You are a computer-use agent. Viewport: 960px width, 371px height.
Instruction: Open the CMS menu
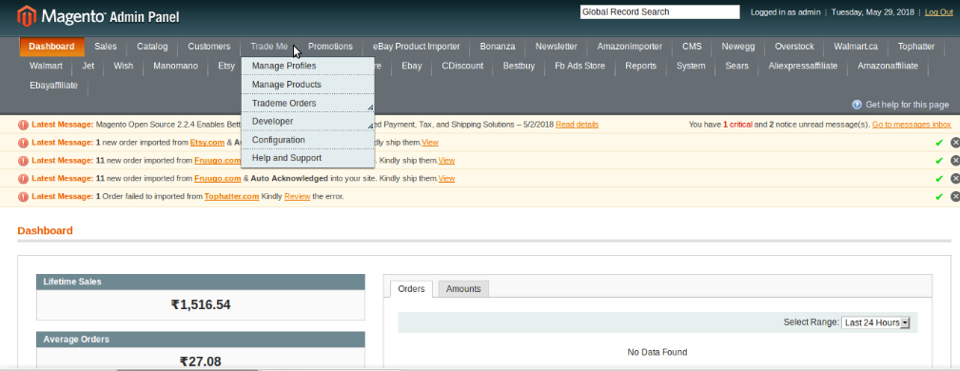coord(692,47)
